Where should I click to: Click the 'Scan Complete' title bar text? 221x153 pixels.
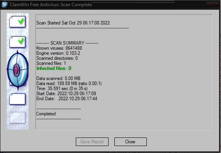[x=76, y=5]
